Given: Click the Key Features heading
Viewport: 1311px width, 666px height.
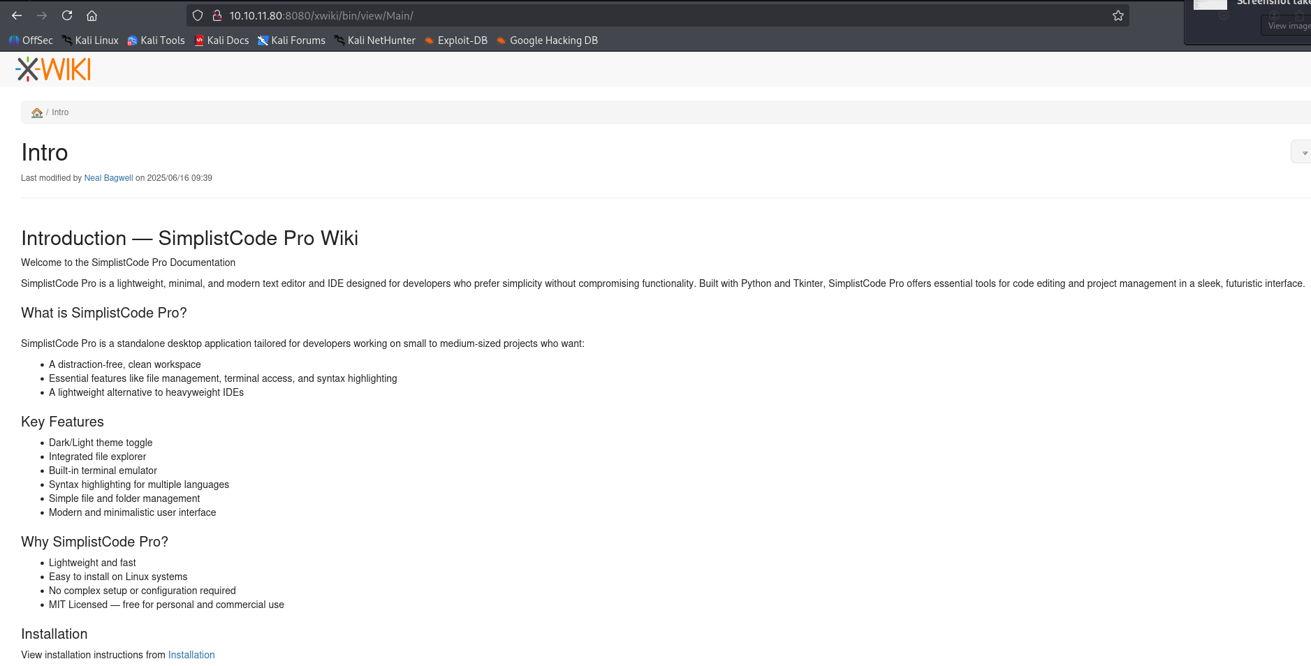Looking at the screenshot, I should pos(62,422).
